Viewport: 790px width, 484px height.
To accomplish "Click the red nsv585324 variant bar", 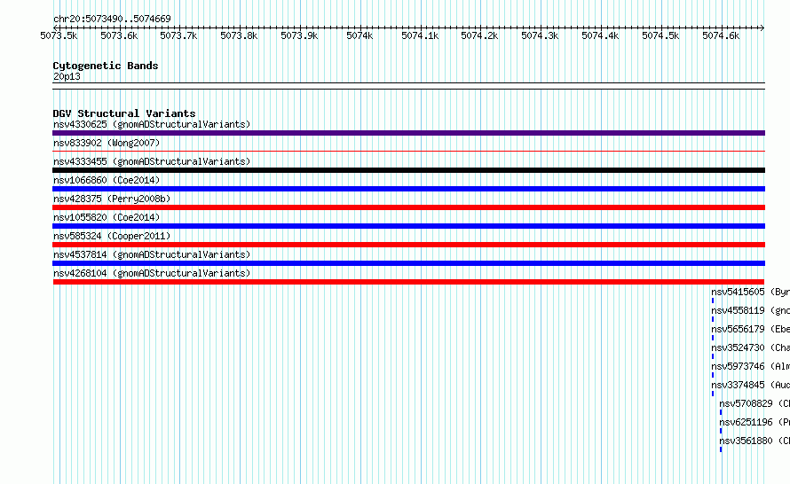I will (x=408, y=245).
